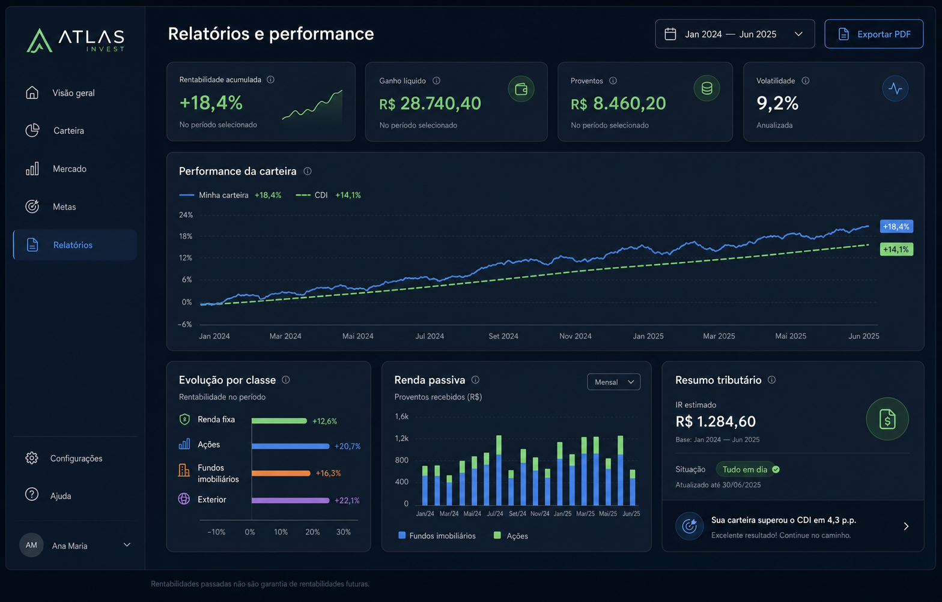Click the AM user avatar
The height and width of the screenshot is (602, 942).
click(x=31, y=545)
